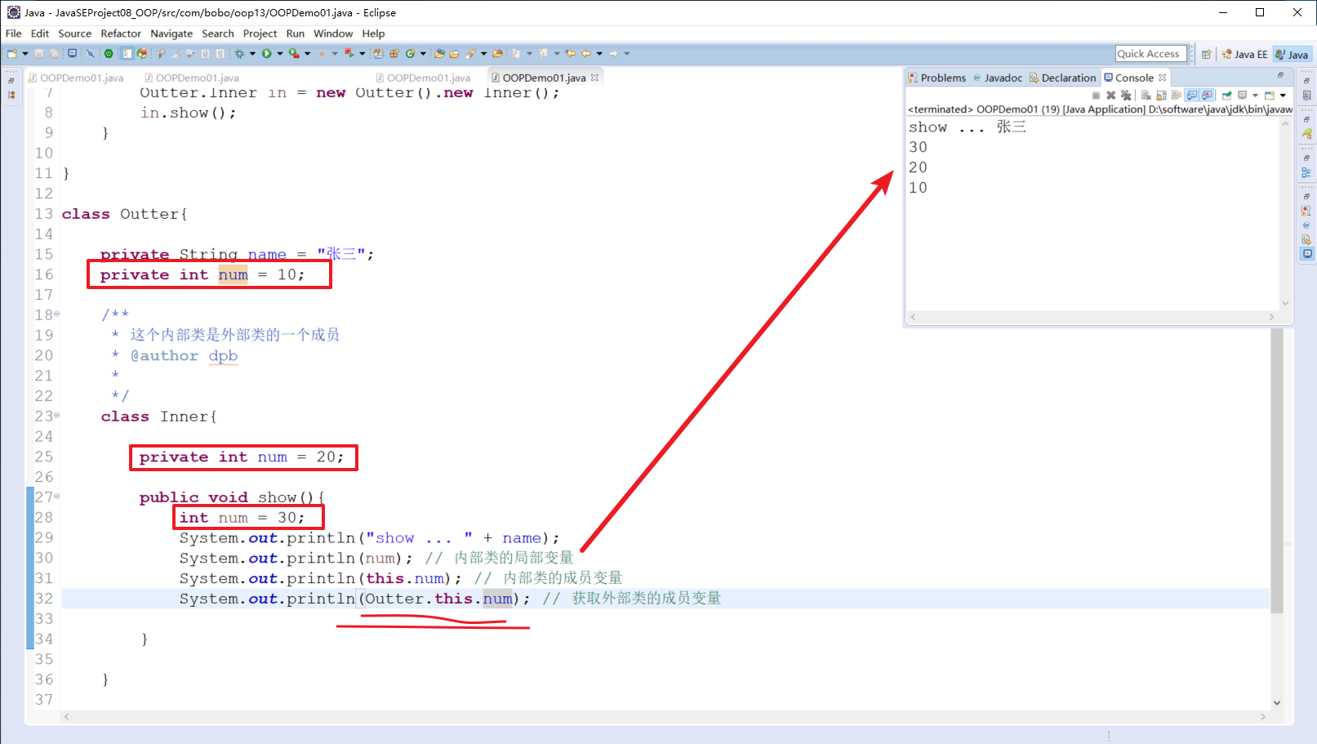The height and width of the screenshot is (744, 1317).
Task: Click the editor horizontal scrollbar
Action: (663, 717)
